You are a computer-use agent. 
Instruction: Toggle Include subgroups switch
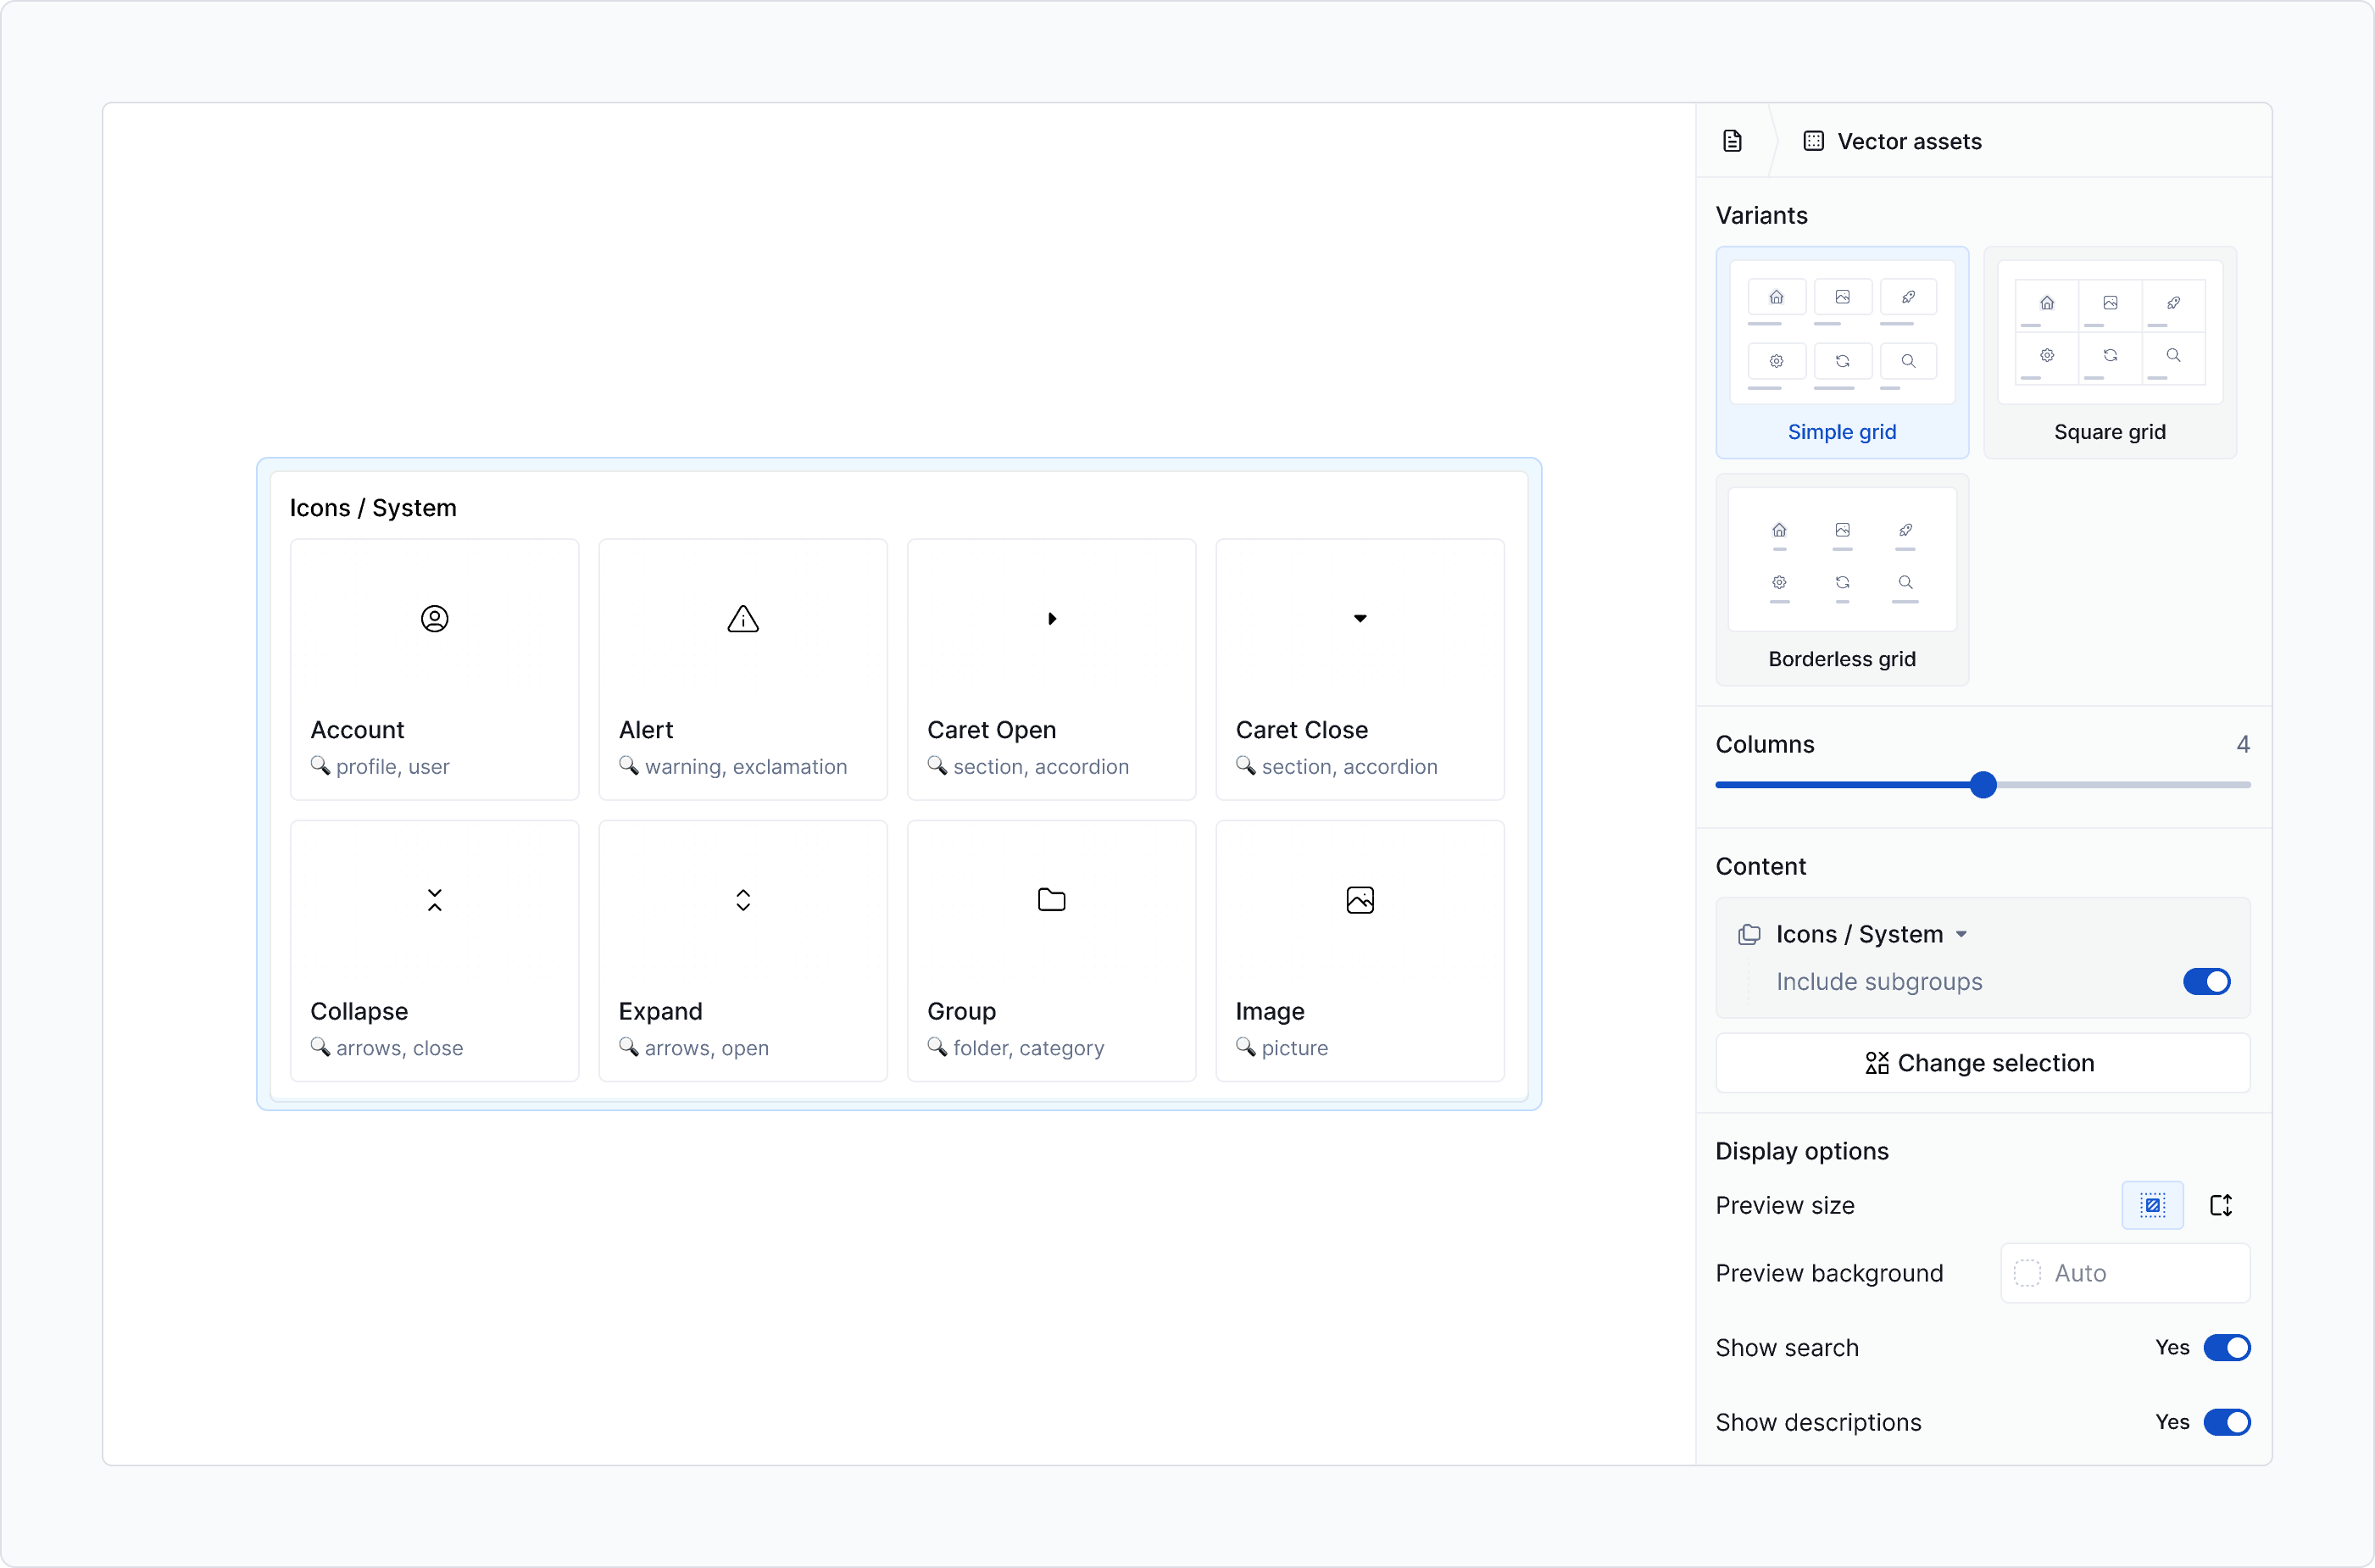coord(2206,982)
